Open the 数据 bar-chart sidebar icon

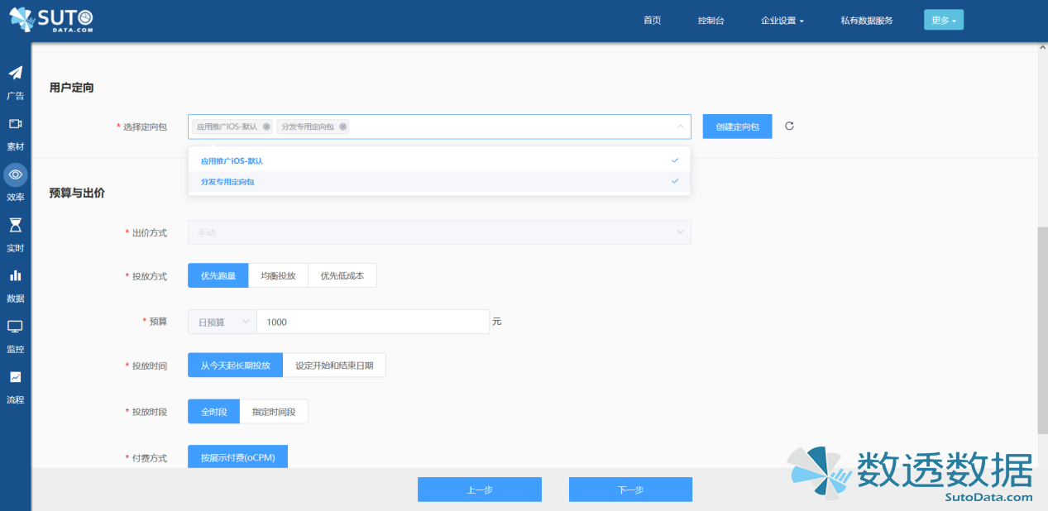pyautogui.click(x=15, y=275)
